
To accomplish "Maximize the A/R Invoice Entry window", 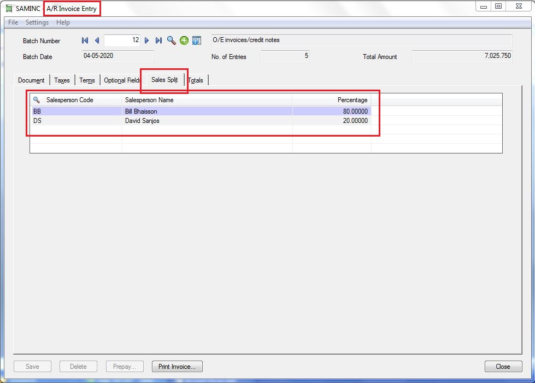I will (x=498, y=6).
